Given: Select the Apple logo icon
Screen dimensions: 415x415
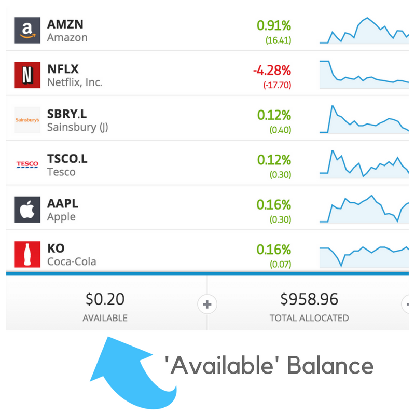Looking at the screenshot, I should point(28,209).
